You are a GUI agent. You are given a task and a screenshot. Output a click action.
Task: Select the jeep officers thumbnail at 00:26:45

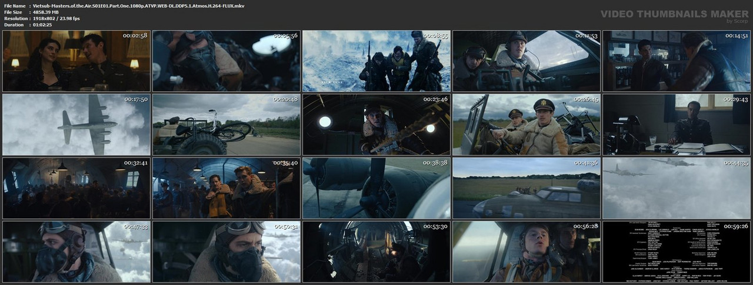tap(527, 125)
